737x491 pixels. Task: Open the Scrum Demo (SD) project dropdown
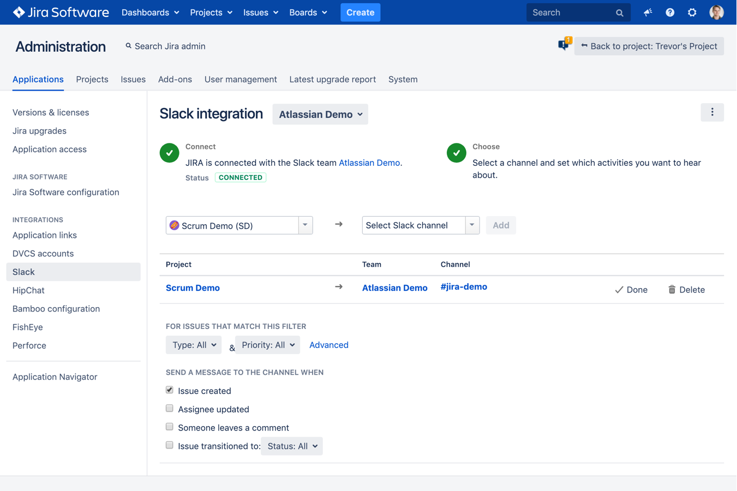[239, 225]
